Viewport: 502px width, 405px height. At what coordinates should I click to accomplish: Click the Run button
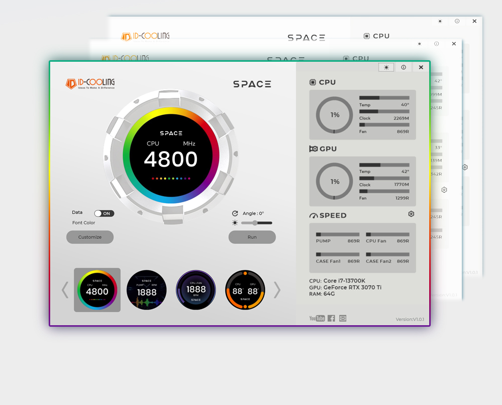pyautogui.click(x=252, y=237)
